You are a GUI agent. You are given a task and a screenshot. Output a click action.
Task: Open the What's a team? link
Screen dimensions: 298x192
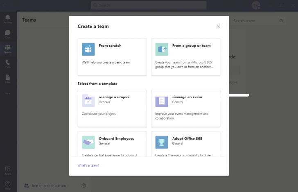pyautogui.click(x=88, y=165)
